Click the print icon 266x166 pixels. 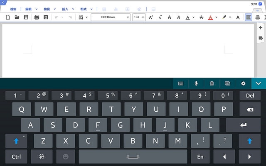[37, 17]
